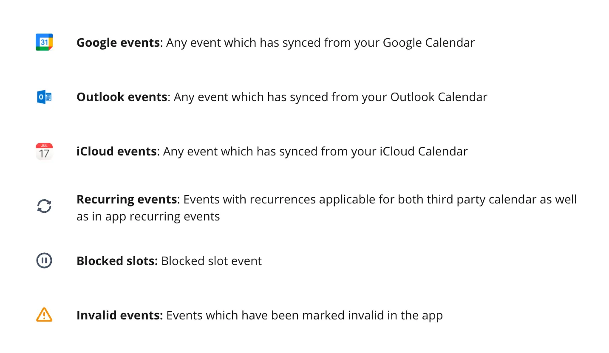Click the 'Blocked slot event' description
This screenshot has width=609, height=353.
coord(212,260)
